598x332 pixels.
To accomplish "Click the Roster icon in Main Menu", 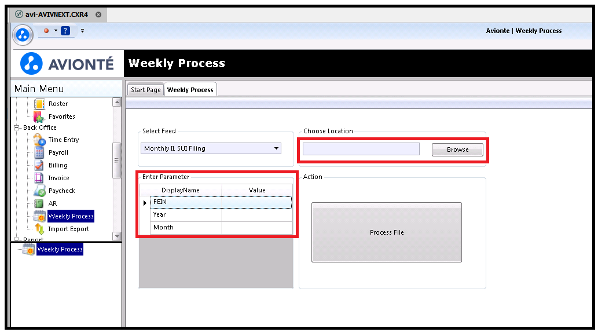I will point(39,104).
